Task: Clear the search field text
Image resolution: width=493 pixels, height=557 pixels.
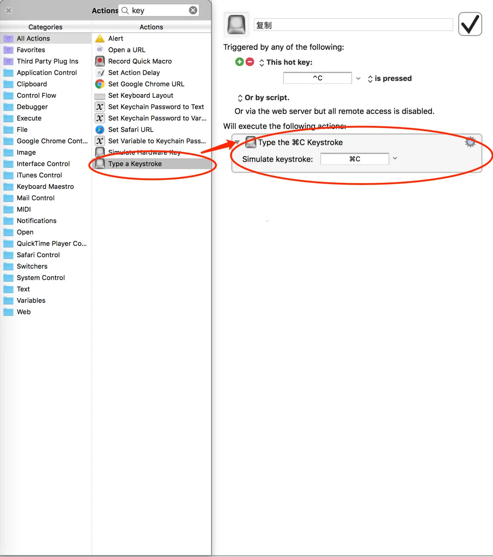Action: (193, 10)
